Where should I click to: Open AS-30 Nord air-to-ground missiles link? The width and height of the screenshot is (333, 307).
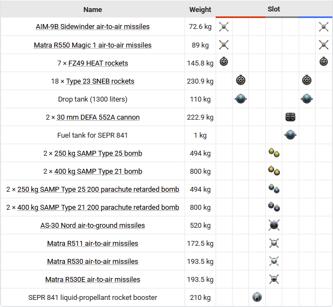coord(93,226)
